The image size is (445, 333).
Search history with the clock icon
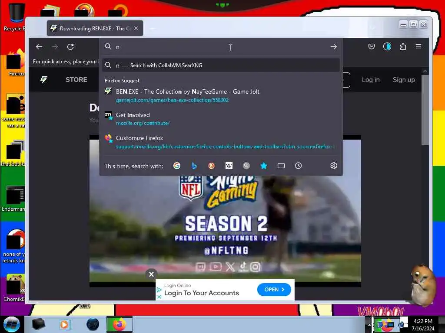[x=298, y=166]
